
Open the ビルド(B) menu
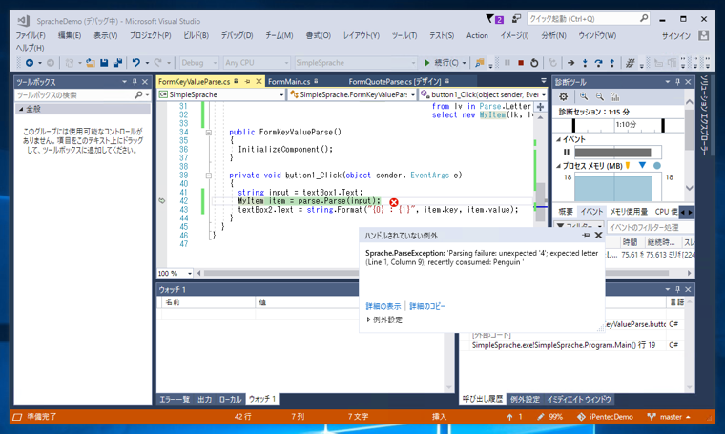197,35
